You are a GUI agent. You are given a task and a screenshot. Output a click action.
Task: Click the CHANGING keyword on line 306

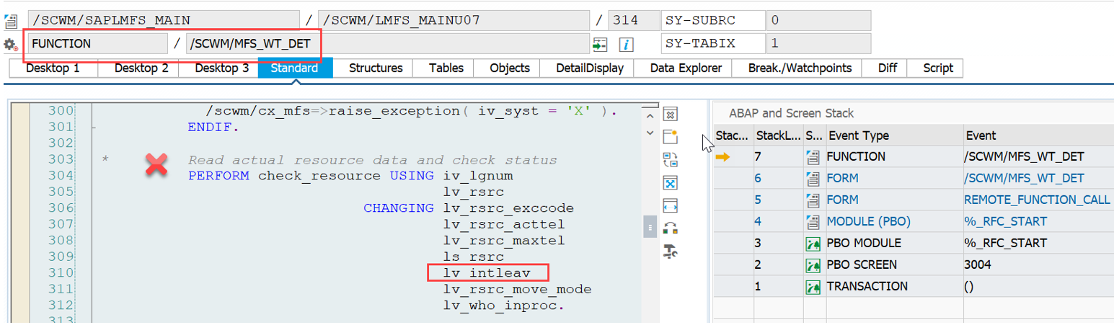pyautogui.click(x=399, y=208)
